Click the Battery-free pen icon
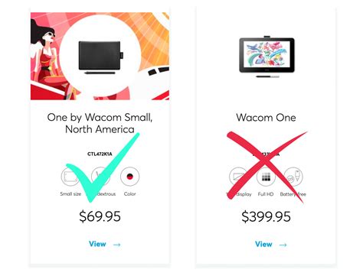 293,177
